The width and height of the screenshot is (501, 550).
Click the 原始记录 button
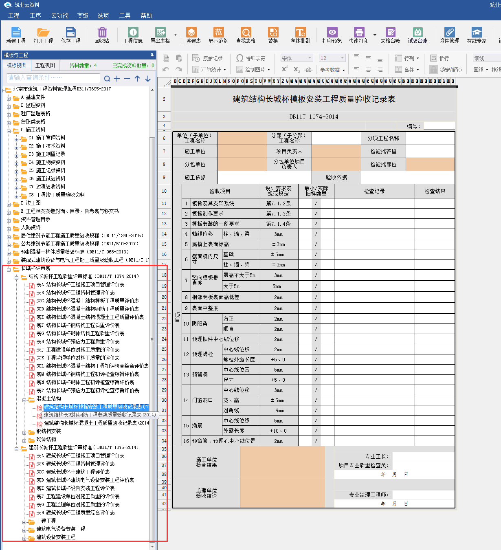[x=208, y=58]
